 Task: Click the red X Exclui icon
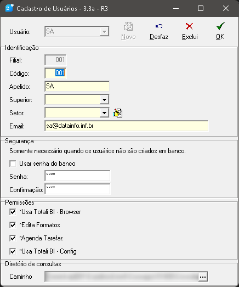click(x=190, y=26)
